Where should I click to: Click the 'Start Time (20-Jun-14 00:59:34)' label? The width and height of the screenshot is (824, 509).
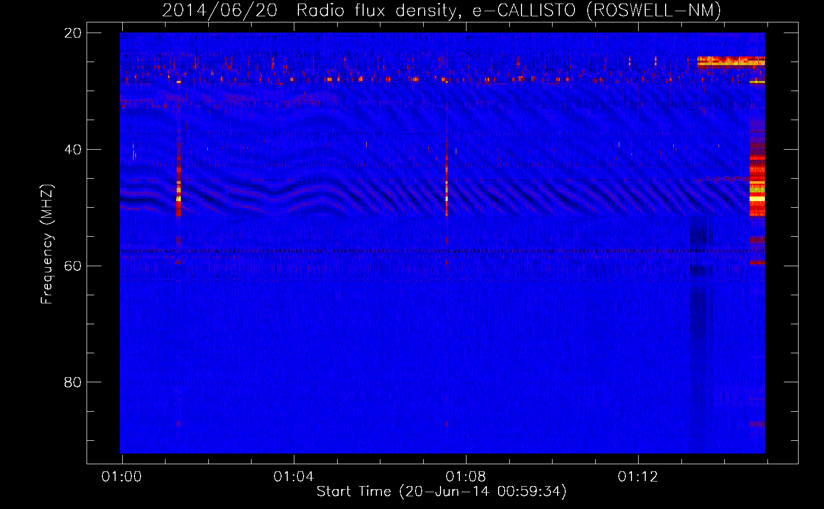[x=442, y=492]
